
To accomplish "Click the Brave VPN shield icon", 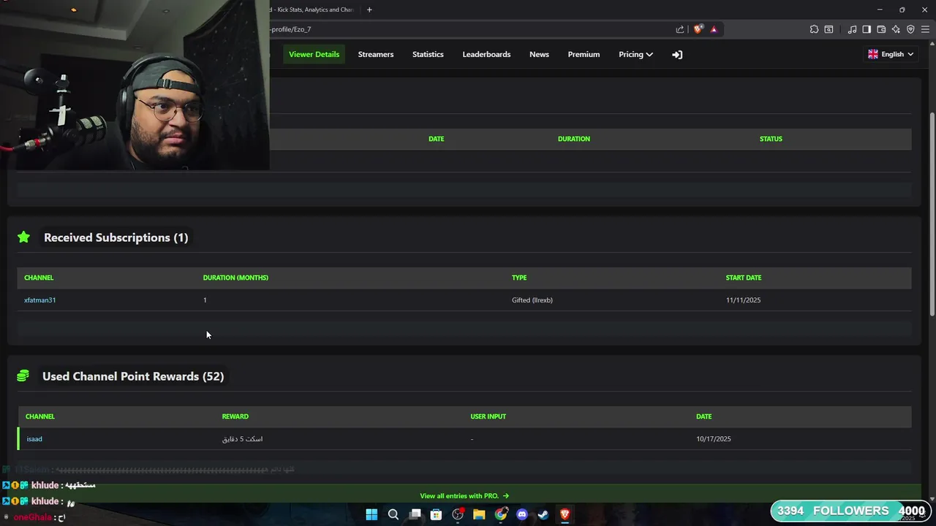I will click(x=910, y=29).
